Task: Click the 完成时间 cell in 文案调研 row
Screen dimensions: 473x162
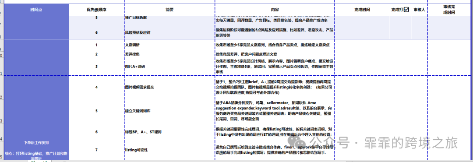Action: [x=362, y=45]
